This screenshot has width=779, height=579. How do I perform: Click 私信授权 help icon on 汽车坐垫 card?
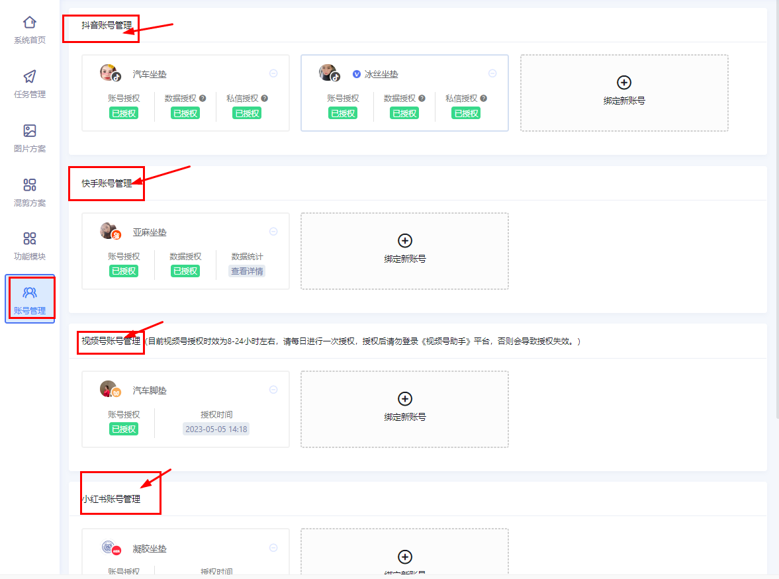pos(264,99)
